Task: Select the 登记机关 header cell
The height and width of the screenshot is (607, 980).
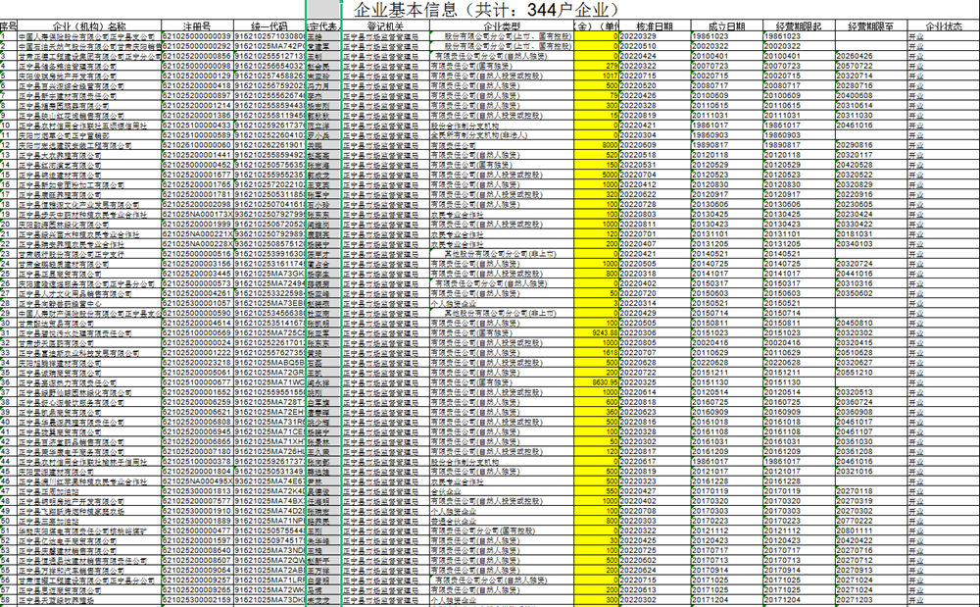Action: pos(384,24)
